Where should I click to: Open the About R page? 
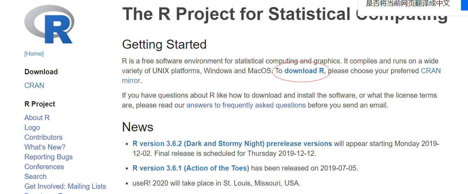[37, 118]
